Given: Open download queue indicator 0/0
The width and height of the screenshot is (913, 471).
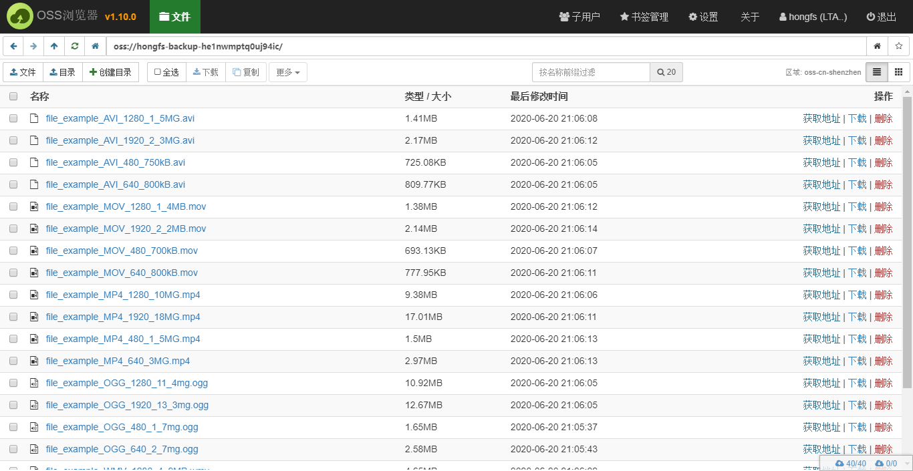Looking at the screenshot, I should [x=886, y=464].
